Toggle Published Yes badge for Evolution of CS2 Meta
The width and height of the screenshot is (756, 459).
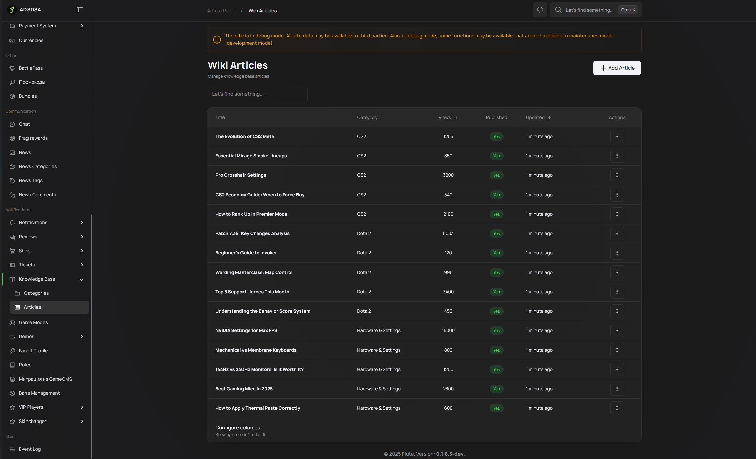pyautogui.click(x=496, y=136)
